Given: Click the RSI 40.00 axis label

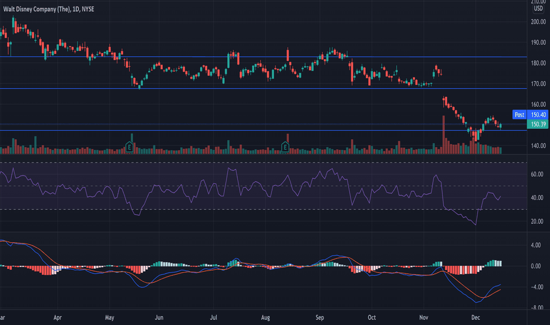Looking at the screenshot, I should click(x=537, y=198).
